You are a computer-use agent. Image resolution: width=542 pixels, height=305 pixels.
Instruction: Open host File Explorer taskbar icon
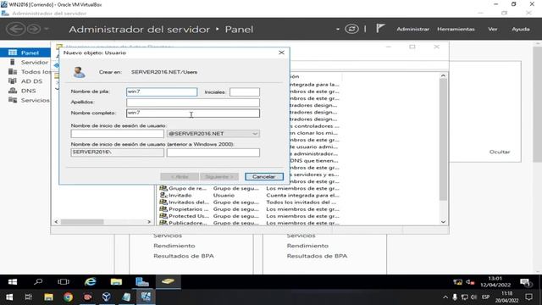48,297
